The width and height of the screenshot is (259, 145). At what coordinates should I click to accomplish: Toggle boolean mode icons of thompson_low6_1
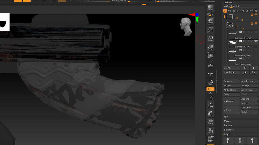click(x=241, y=58)
